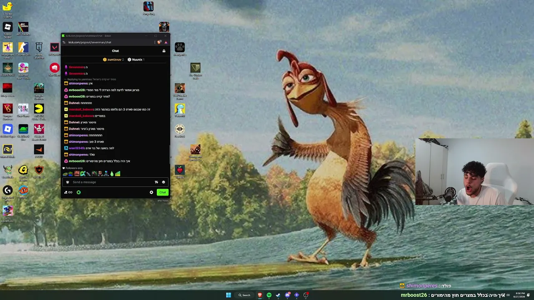Viewport: 534px width, 300px height.
Task: Click the translate icon in message box
Action: click(x=156, y=182)
